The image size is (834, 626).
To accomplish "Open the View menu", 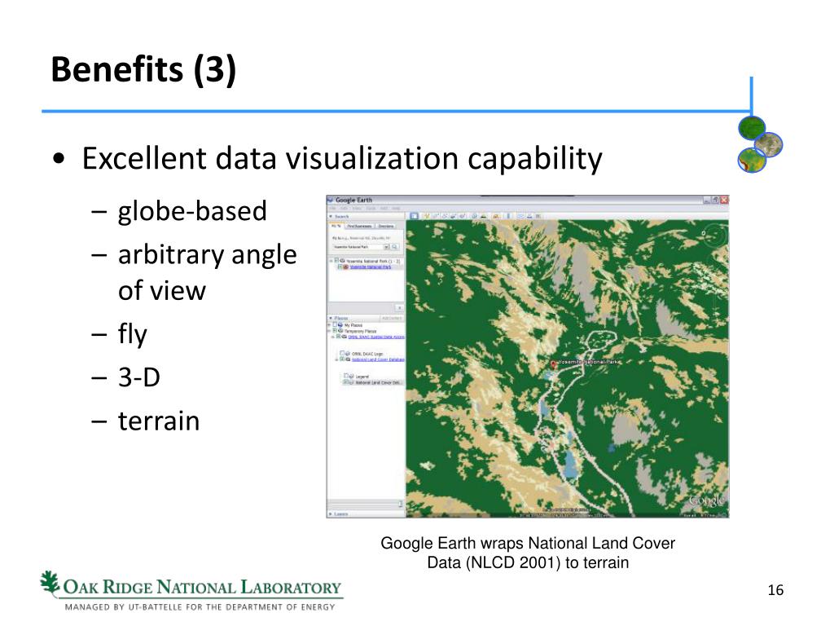I will 357,208.
